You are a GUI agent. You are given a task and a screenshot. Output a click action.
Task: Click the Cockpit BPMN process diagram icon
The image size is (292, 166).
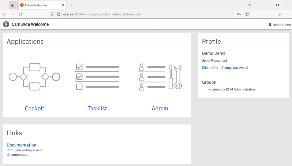tap(35, 77)
